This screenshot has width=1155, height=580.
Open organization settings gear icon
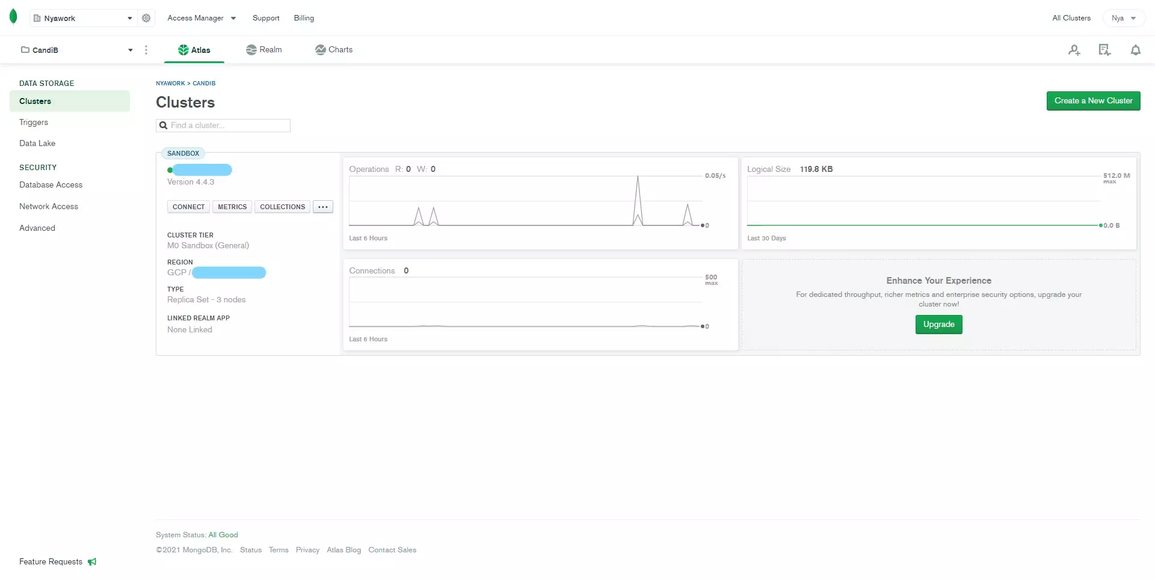click(x=146, y=18)
